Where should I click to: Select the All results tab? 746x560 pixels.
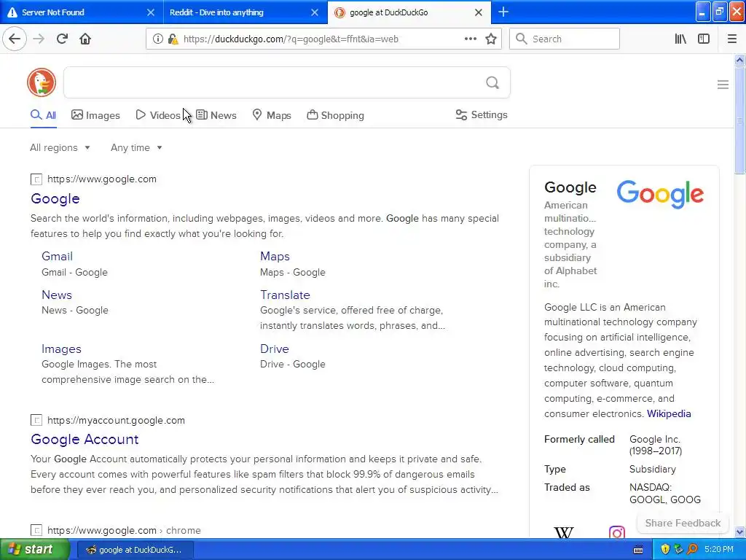tap(43, 115)
